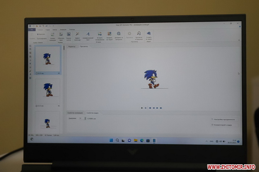This screenshot has height=172, width=259.
Task: Click the Создать из видео icon
Action: pos(149,35)
